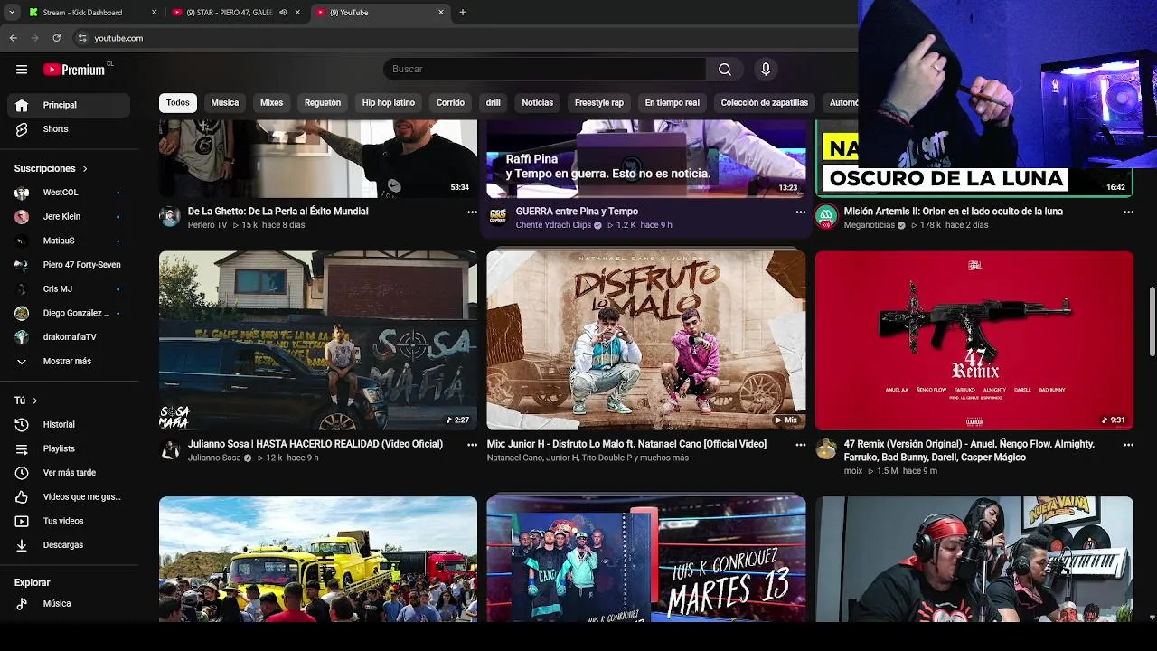
Task: Expand the Tú section heading
Action: pos(26,401)
